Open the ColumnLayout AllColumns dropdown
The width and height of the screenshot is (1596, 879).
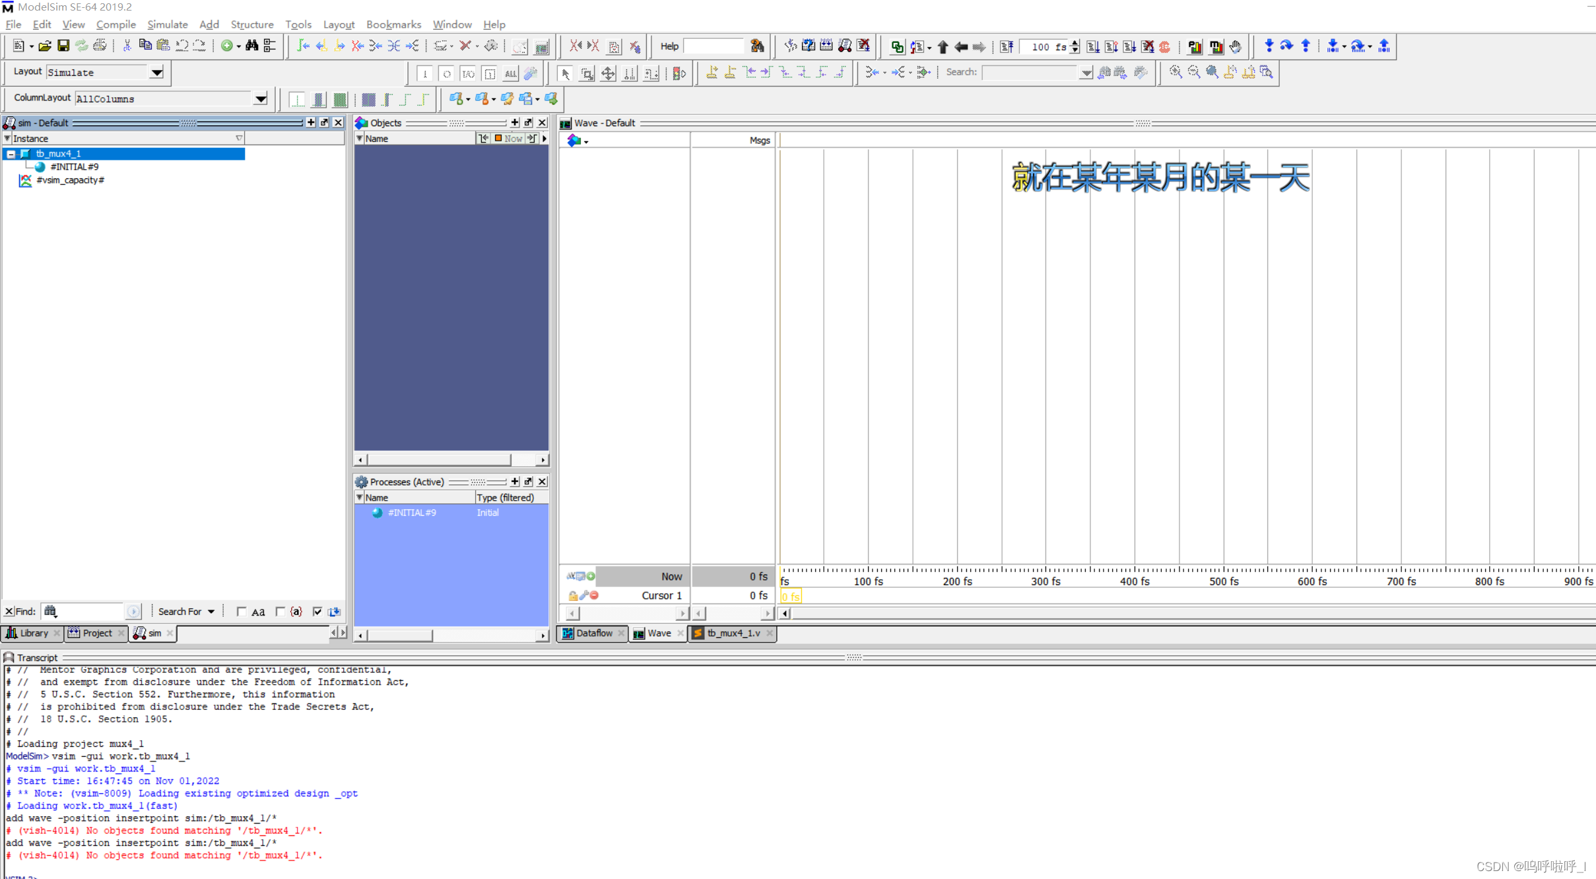point(261,99)
